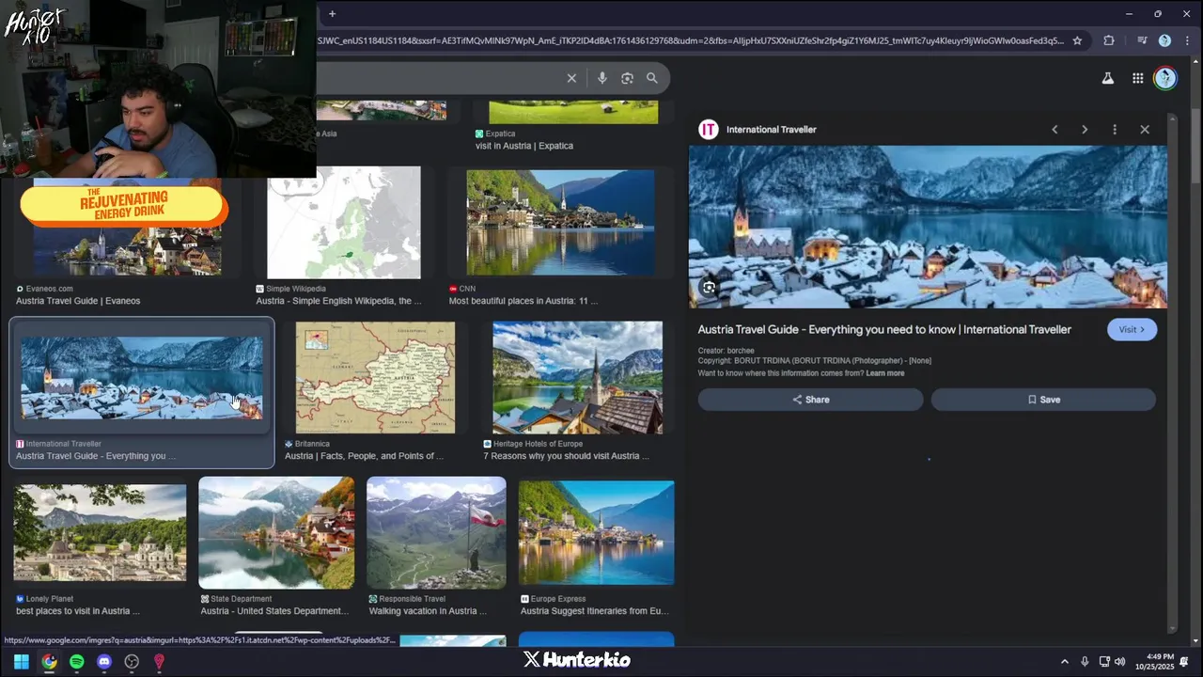Open the Britannica Austria map thumbnail
The height and width of the screenshot is (677, 1203).
375,378
